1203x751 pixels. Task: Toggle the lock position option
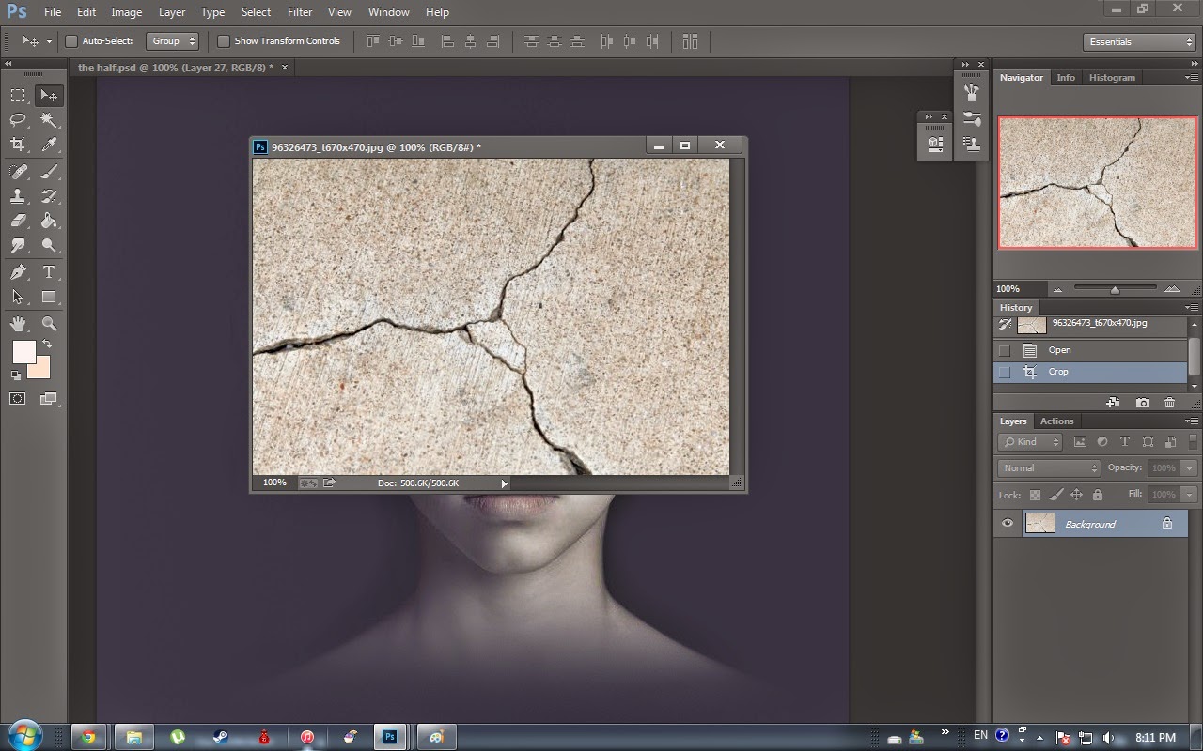pyautogui.click(x=1077, y=495)
